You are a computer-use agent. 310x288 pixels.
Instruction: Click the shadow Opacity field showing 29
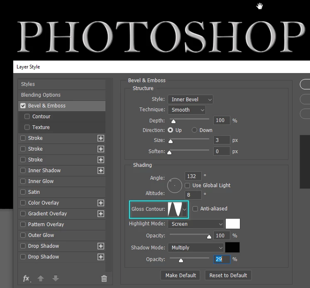(222, 259)
